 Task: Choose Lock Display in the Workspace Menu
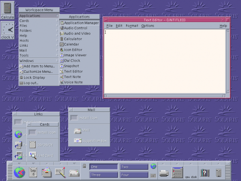click(35, 77)
